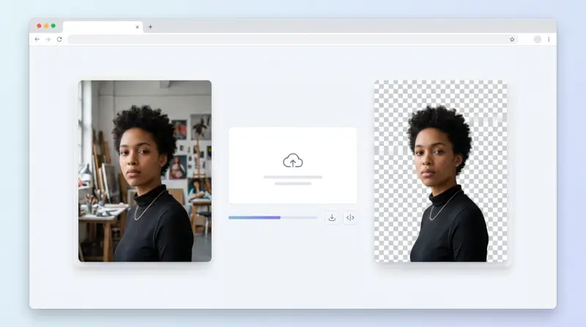Reload the page with the refresh icon
Viewport: 586px width, 327px height.
pos(59,40)
